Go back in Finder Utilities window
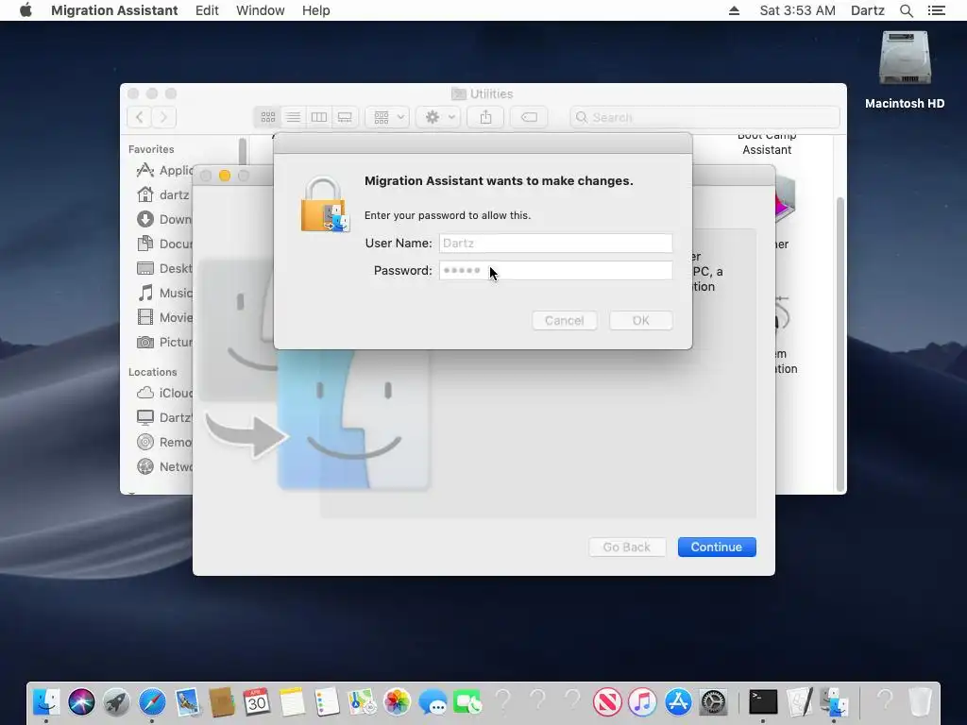Image resolution: width=967 pixels, height=725 pixels. (140, 117)
